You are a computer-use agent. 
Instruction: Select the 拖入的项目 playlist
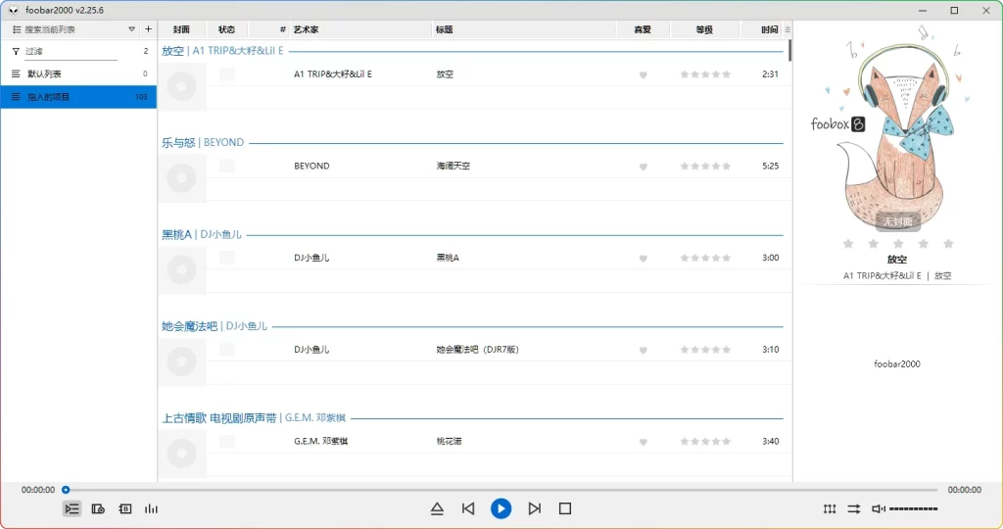point(78,97)
